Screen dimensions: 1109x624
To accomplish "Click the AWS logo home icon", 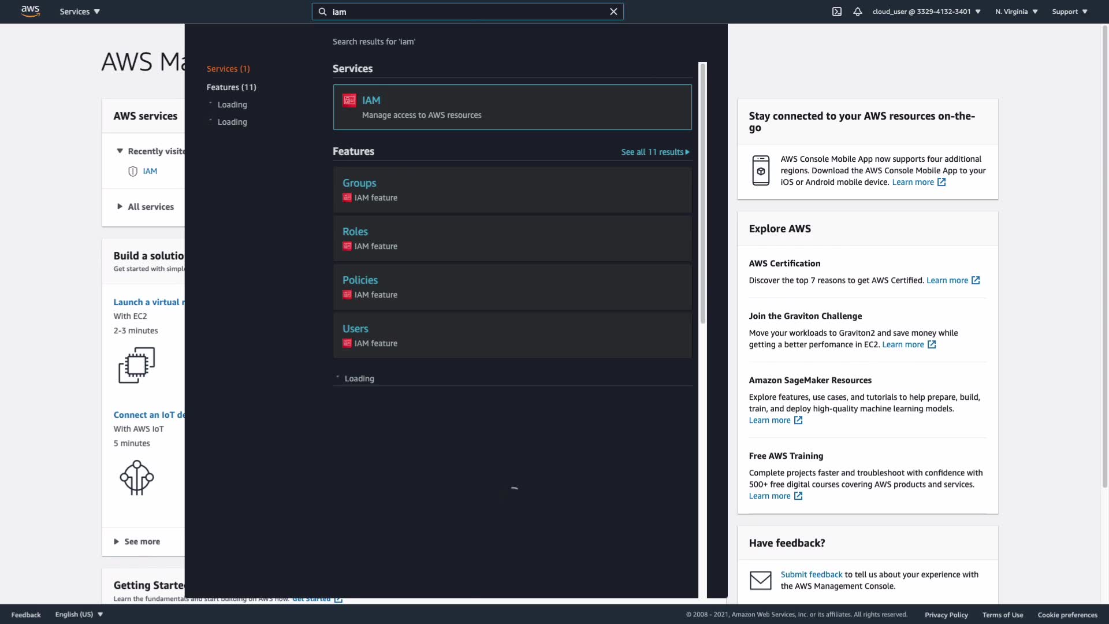I will pyautogui.click(x=30, y=11).
